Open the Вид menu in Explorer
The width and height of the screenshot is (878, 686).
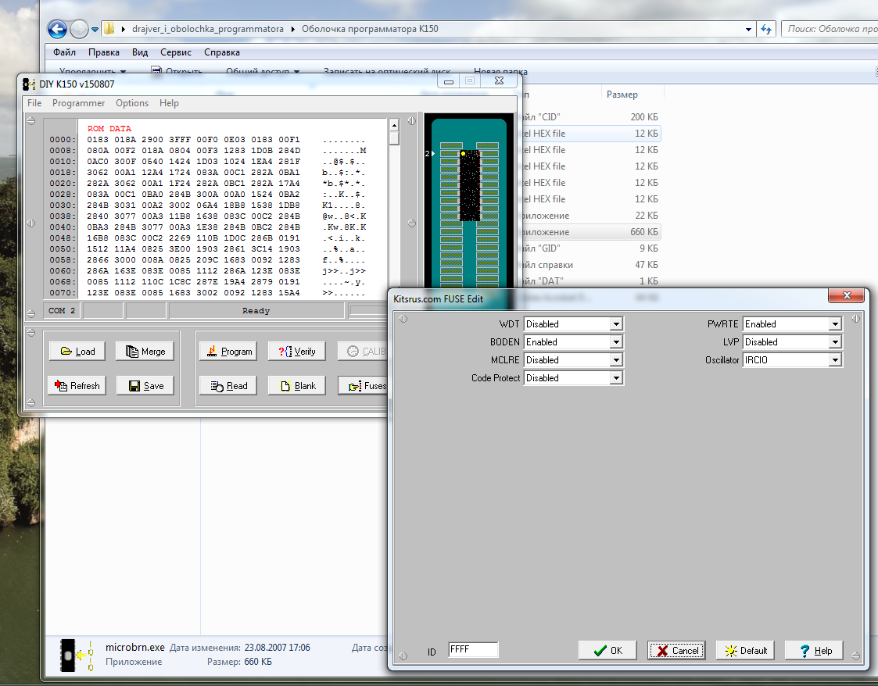(140, 52)
